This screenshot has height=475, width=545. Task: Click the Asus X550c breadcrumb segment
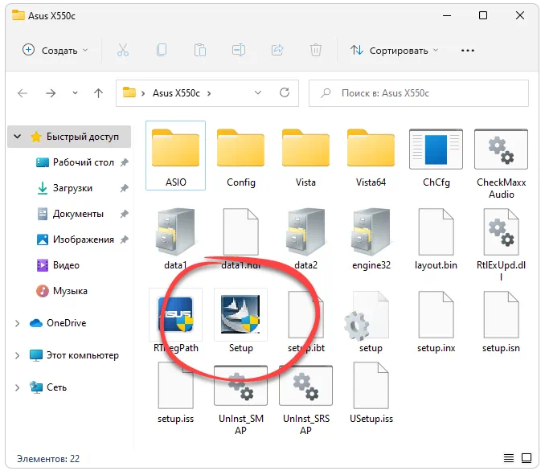[176, 93]
